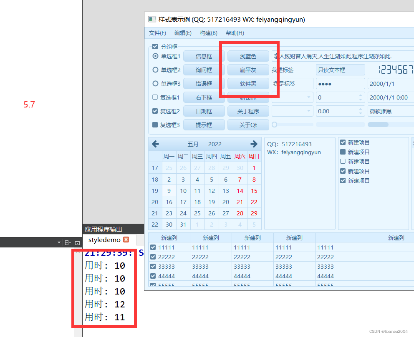This screenshot has width=414, height=337.
Task: Toggle the tri-state 复选框3 checkbox
Action: [x=155, y=125]
